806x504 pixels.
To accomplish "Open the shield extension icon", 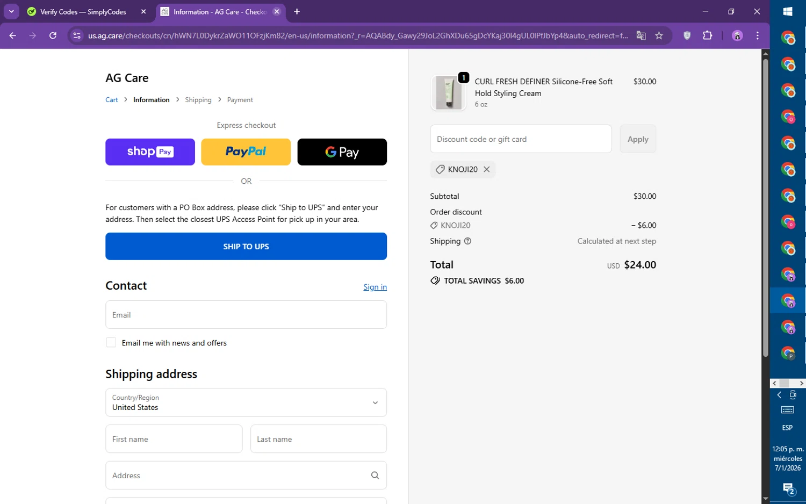I will click(687, 35).
